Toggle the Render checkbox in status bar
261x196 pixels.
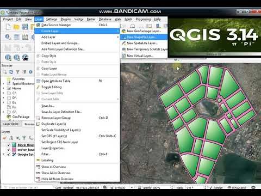pyautogui.click(x=211, y=187)
